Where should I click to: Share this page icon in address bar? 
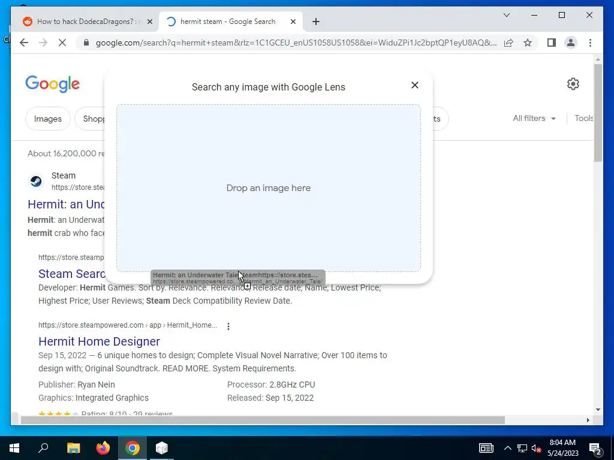tap(508, 43)
